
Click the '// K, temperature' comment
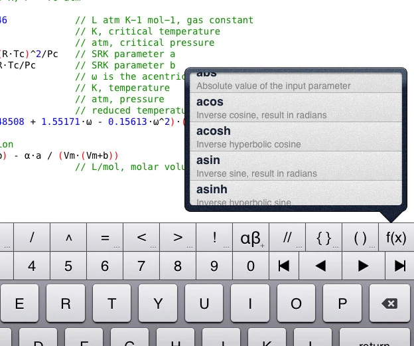point(123,88)
